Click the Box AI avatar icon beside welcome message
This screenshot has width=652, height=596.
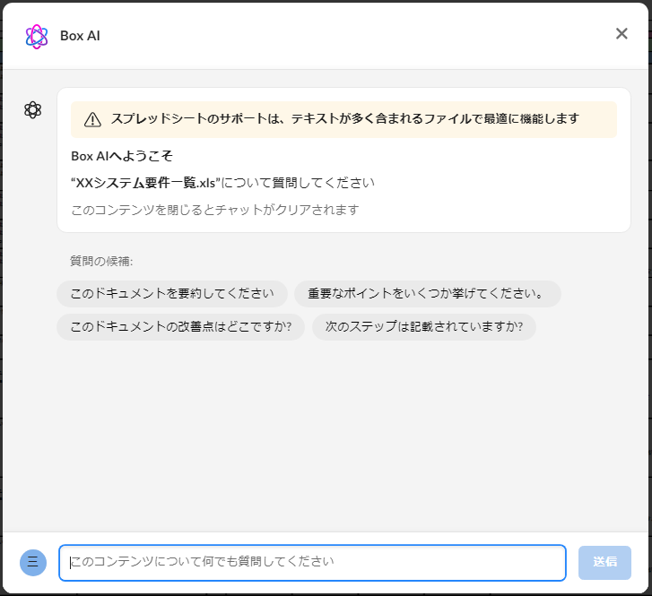[x=33, y=110]
